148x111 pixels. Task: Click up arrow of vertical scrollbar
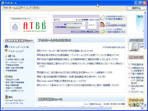[x=145, y=13]
